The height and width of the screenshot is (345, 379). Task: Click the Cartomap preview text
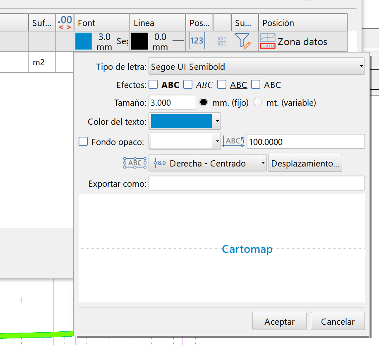pos(247,249)
